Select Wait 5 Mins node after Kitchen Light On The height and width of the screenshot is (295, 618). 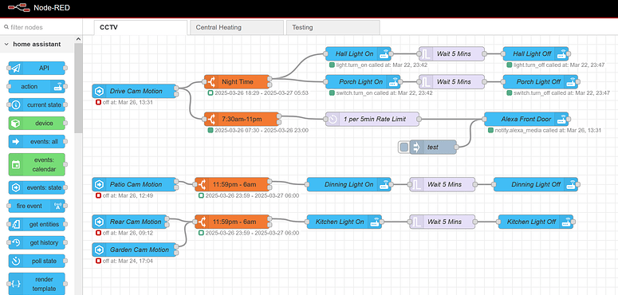[442, 222]
